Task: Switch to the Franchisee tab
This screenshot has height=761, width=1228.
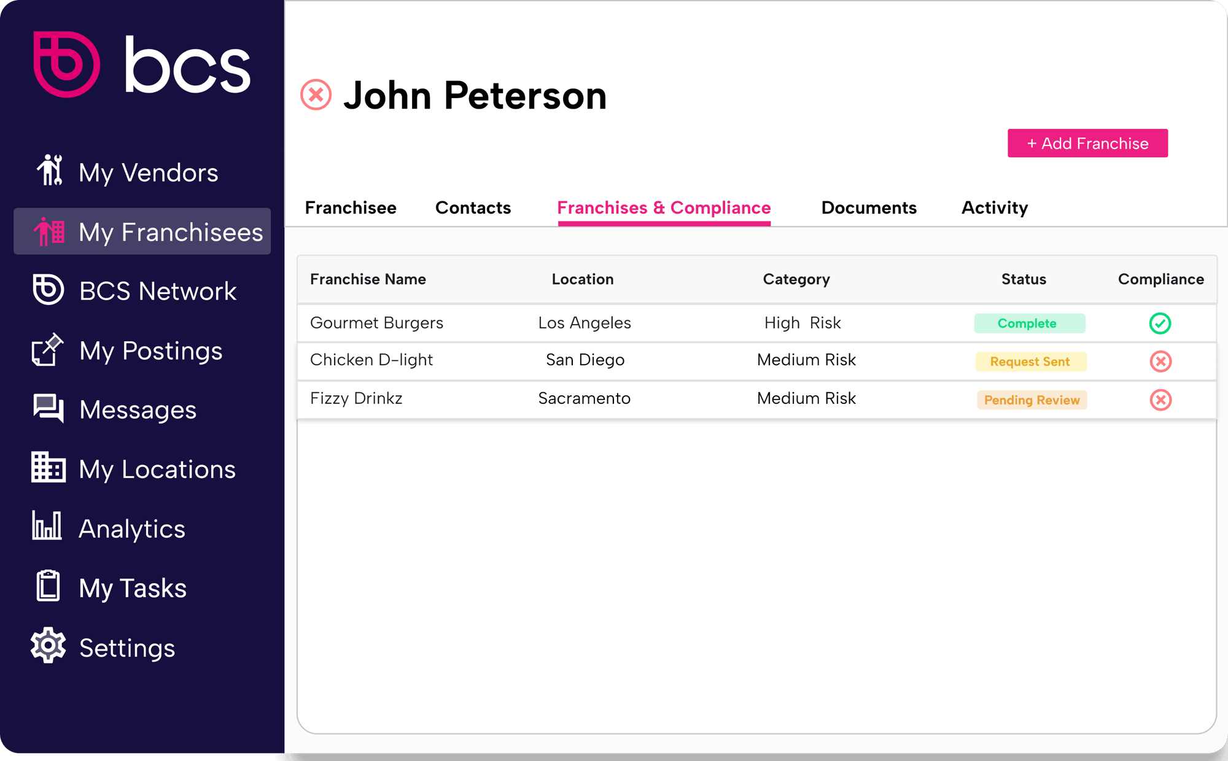Action: pyautogui.click(x=350, y=208)
